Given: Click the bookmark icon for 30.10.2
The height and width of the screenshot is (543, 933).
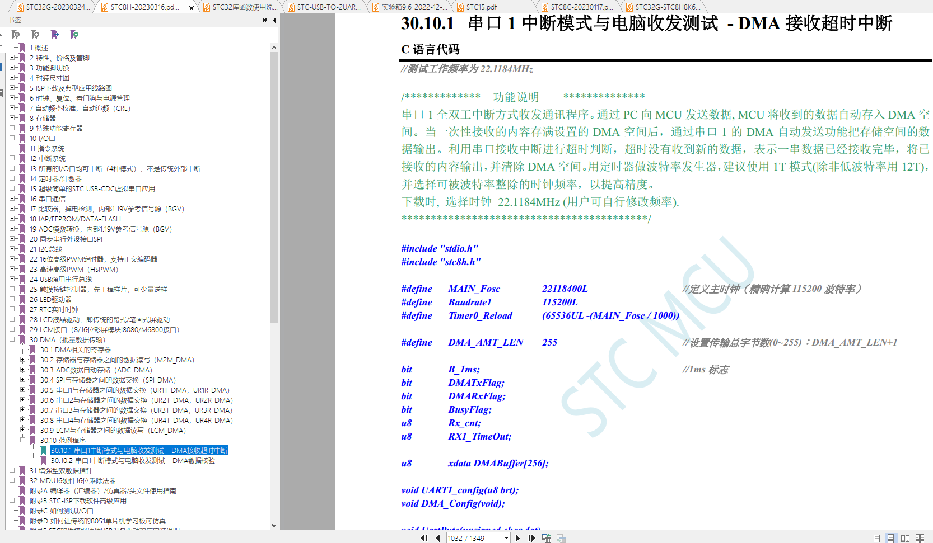Looking at the screenshot, I should coord(43,460).
